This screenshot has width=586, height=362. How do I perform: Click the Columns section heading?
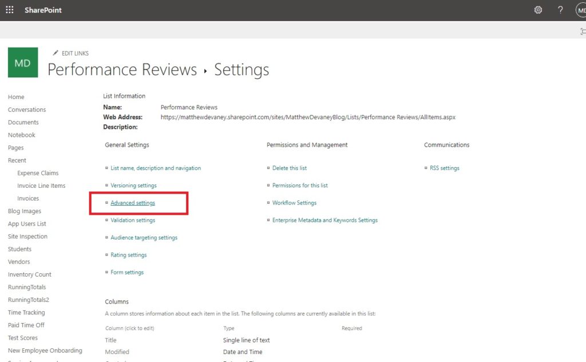(x=117, y=302)
